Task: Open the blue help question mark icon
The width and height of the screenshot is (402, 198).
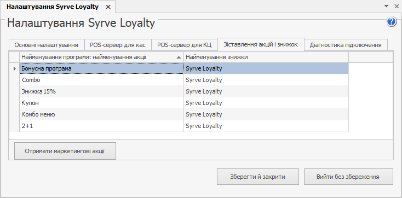Action: pyautogui.click(x=391, y=22)
